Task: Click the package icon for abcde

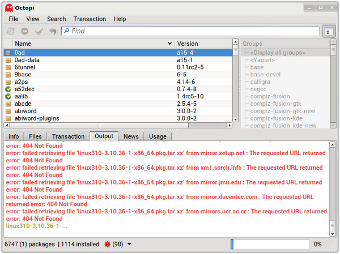Action: pos(8,104)
